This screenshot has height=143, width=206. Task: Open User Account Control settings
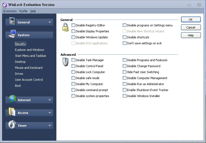29,80
